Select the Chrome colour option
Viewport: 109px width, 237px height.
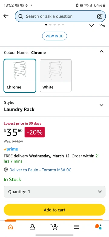20,76
